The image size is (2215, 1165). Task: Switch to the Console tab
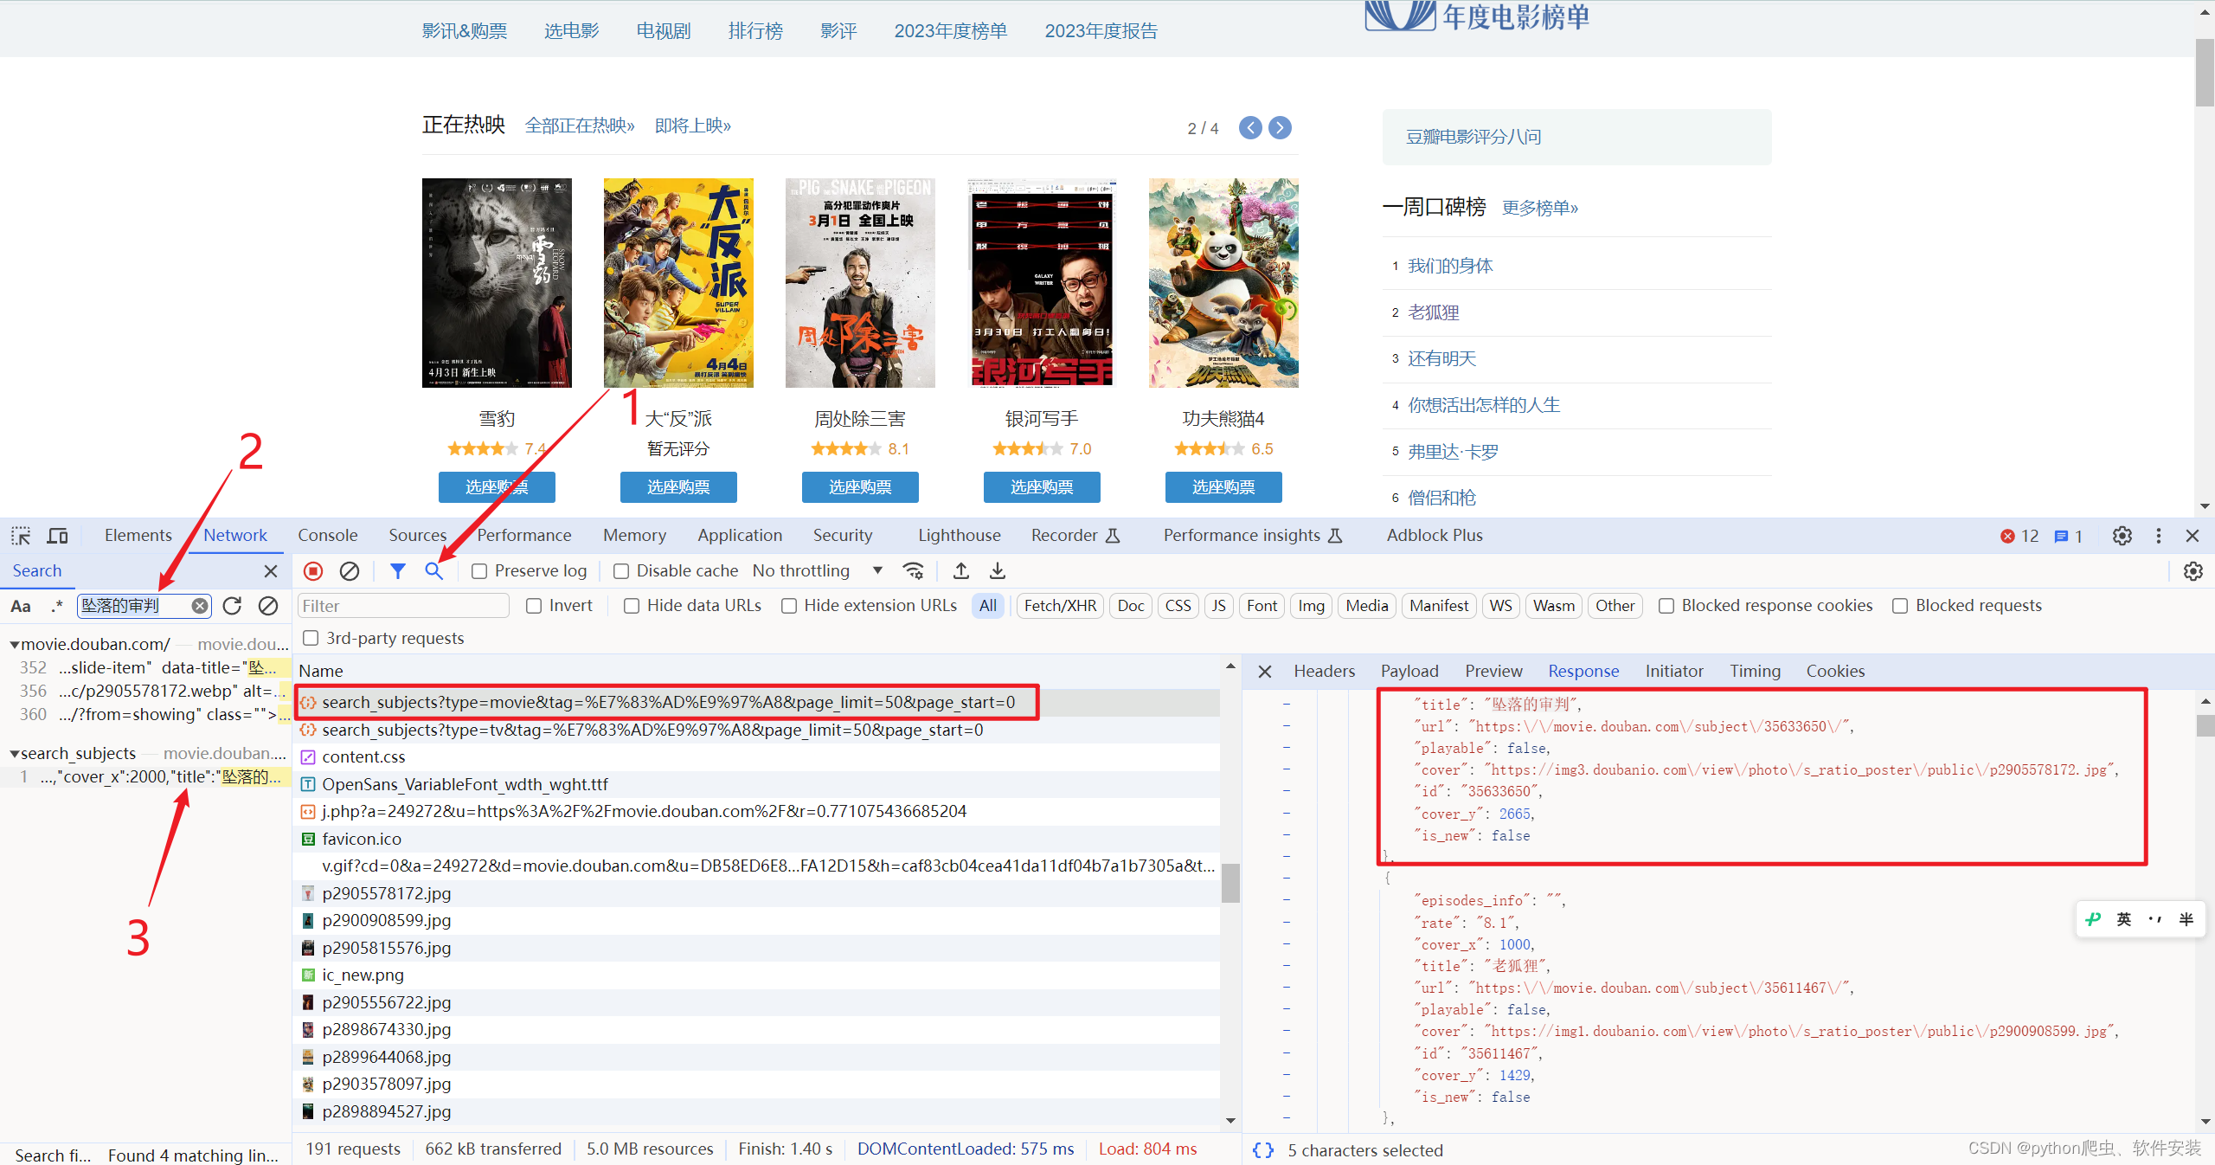pos(328,536)
